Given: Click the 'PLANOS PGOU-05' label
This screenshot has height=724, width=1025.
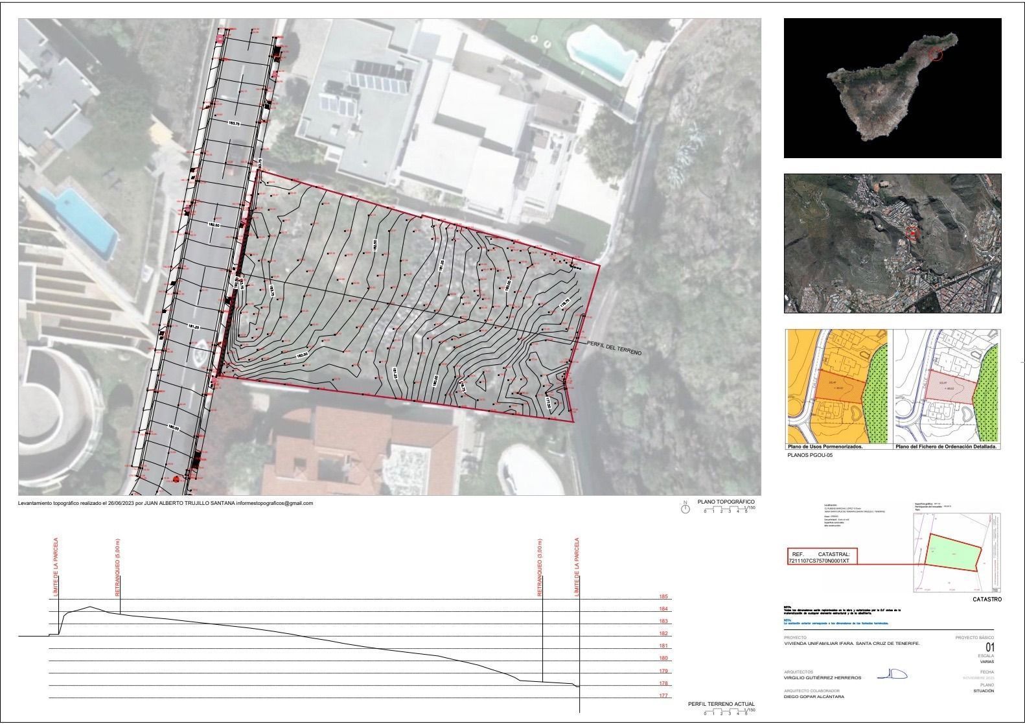Looking at the screenshot, I should 809,456.
